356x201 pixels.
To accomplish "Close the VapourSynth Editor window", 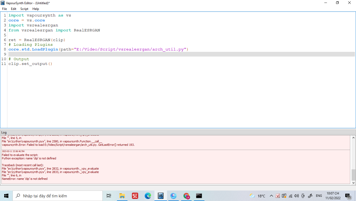I will [x=349, y=3].
